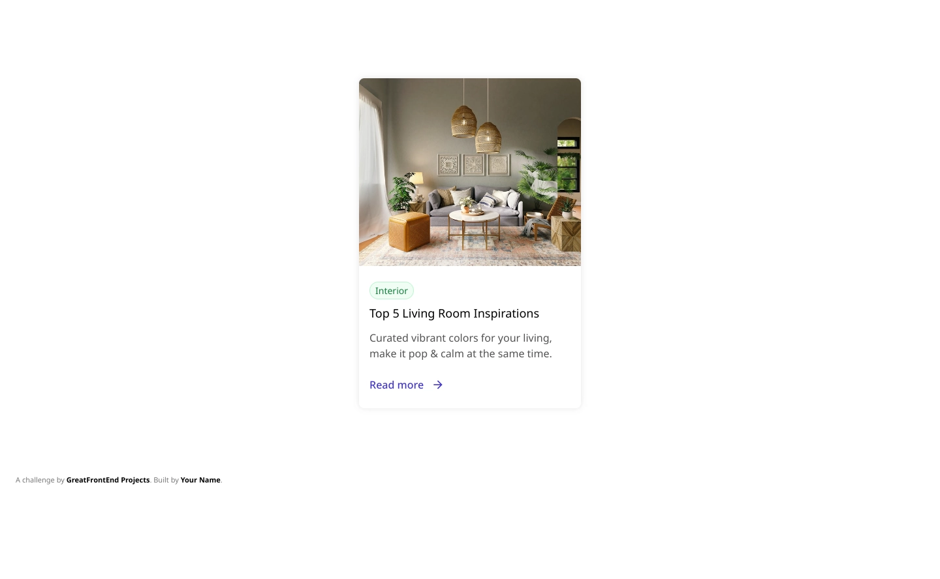Open the GreatFrontEnd Projects link
The image size is (940, 579).
108,480
